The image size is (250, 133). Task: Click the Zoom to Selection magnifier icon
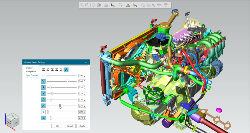[x=82, y=5]
